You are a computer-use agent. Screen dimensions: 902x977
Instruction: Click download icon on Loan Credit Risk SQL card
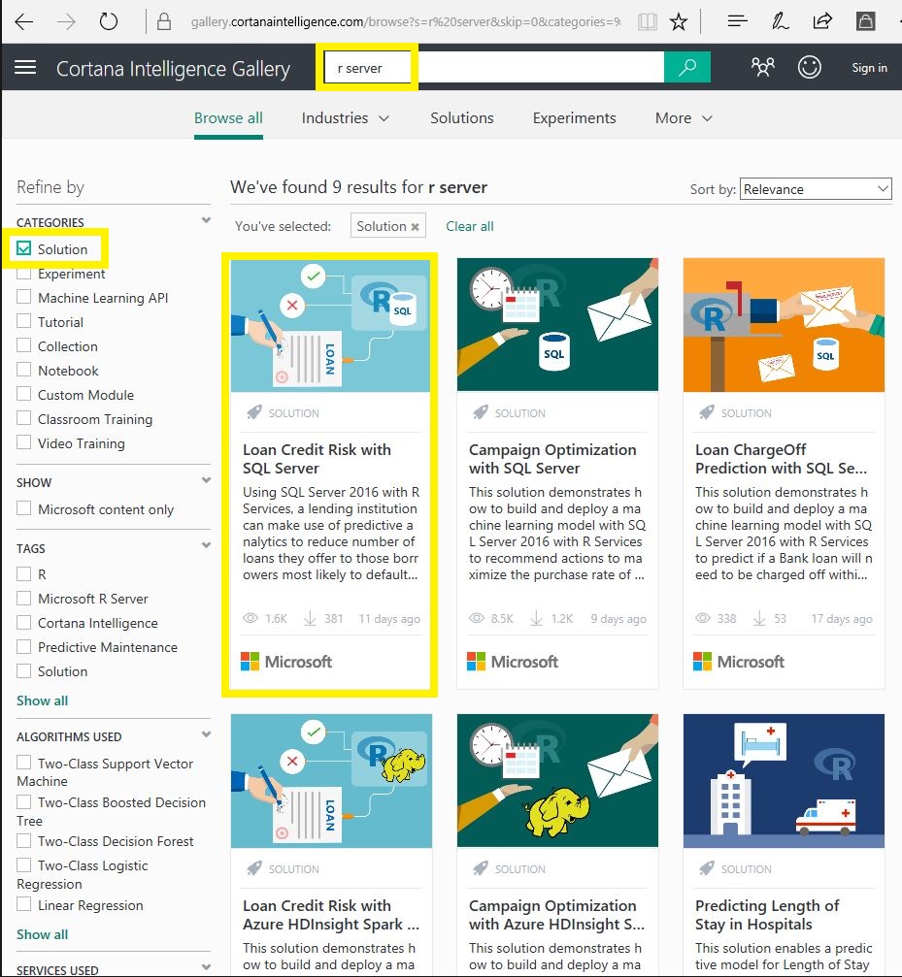coord(310,618)
